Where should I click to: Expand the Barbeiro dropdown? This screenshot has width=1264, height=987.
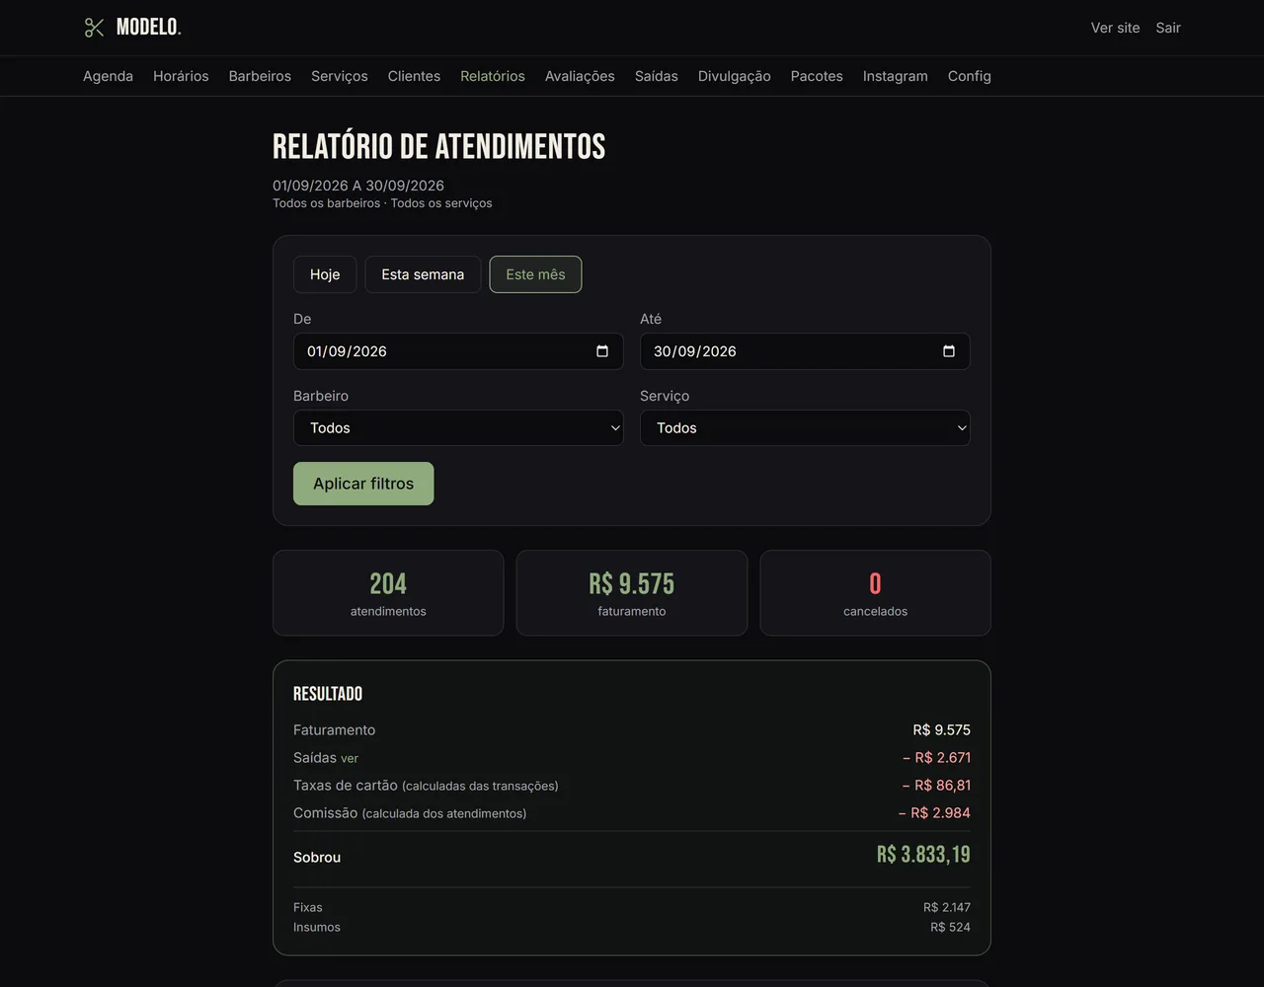click(458, 428)
